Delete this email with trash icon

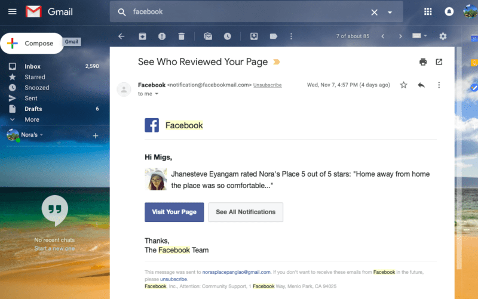click(x=182, y=36)
